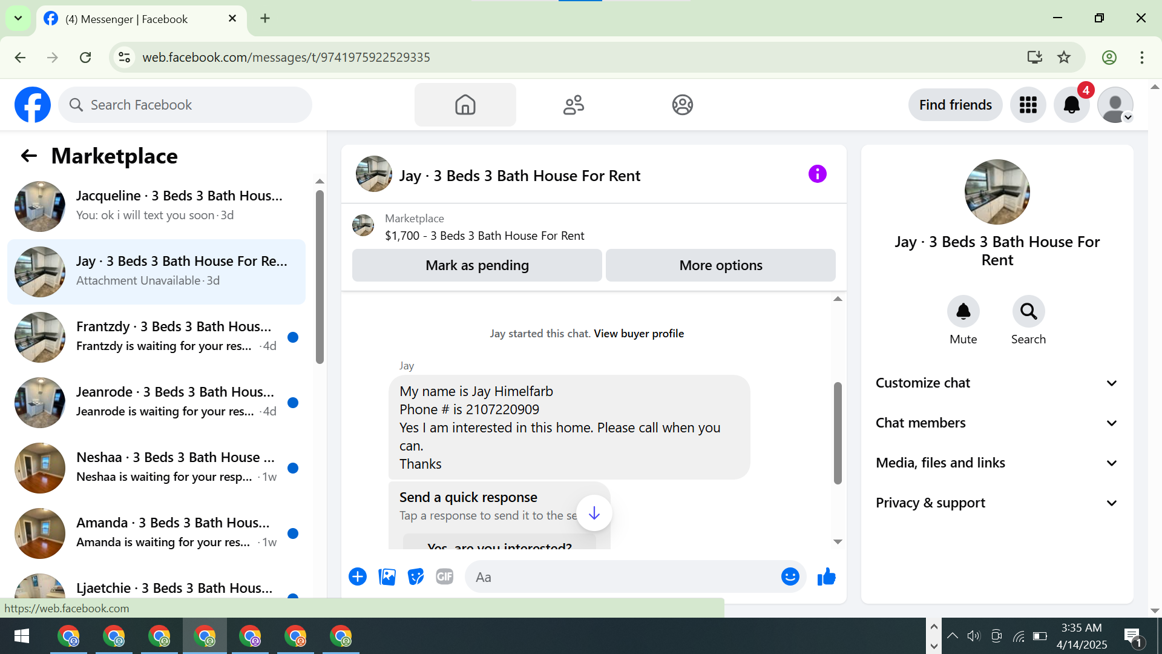Screen dimensions: 1162x654
Task: Open conversation information purple icon
Action: 817,174
